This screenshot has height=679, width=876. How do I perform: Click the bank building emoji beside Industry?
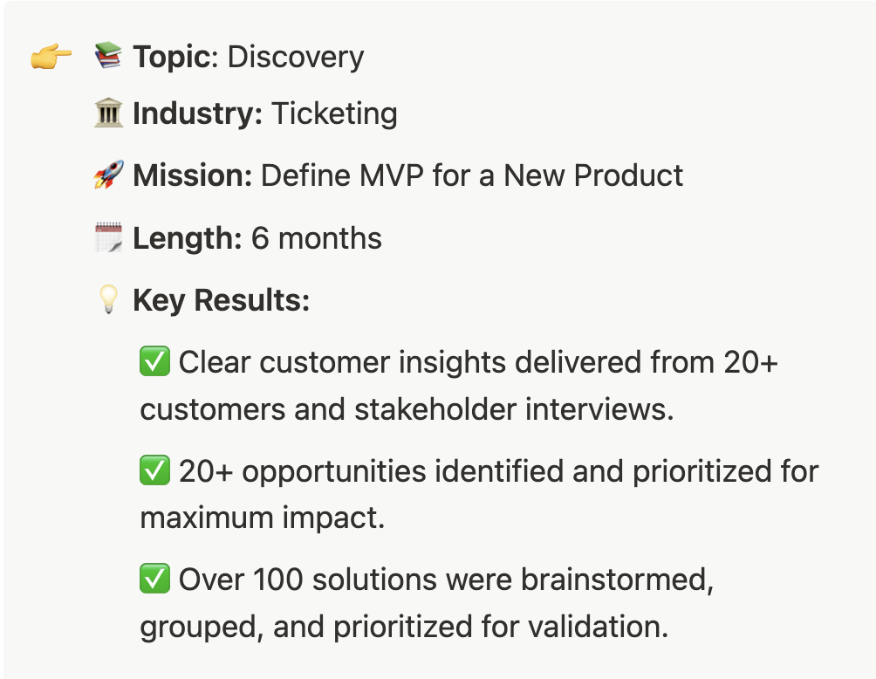[x=108, y=113]
